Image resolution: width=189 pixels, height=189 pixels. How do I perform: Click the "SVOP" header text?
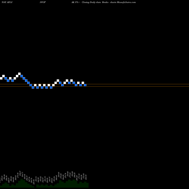tap(43, 2)
